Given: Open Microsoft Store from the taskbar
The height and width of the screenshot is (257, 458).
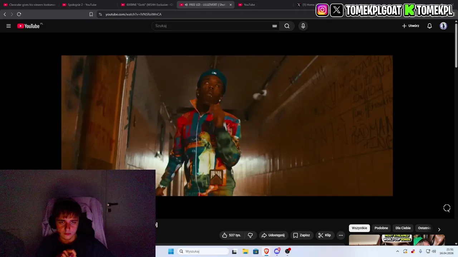Looking at the screenshot, I should [x=256, y=251].
